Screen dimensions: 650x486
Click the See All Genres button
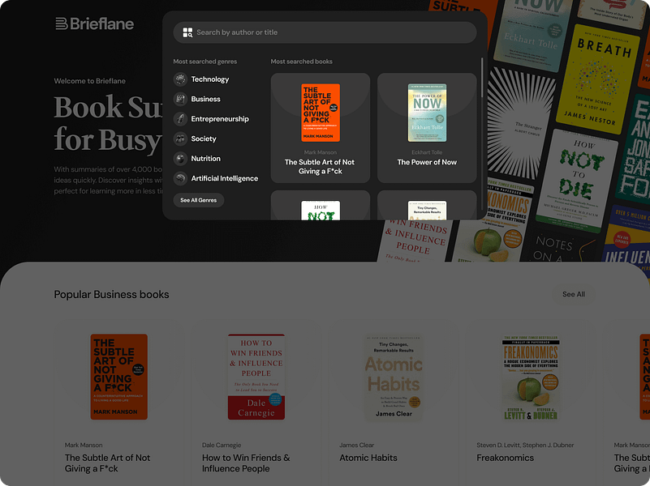pyautogui.click(x=199, y=200)
